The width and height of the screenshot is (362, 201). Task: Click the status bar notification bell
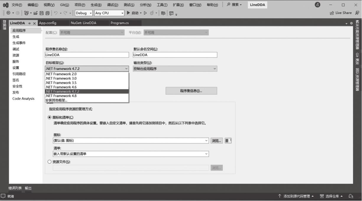351,196
